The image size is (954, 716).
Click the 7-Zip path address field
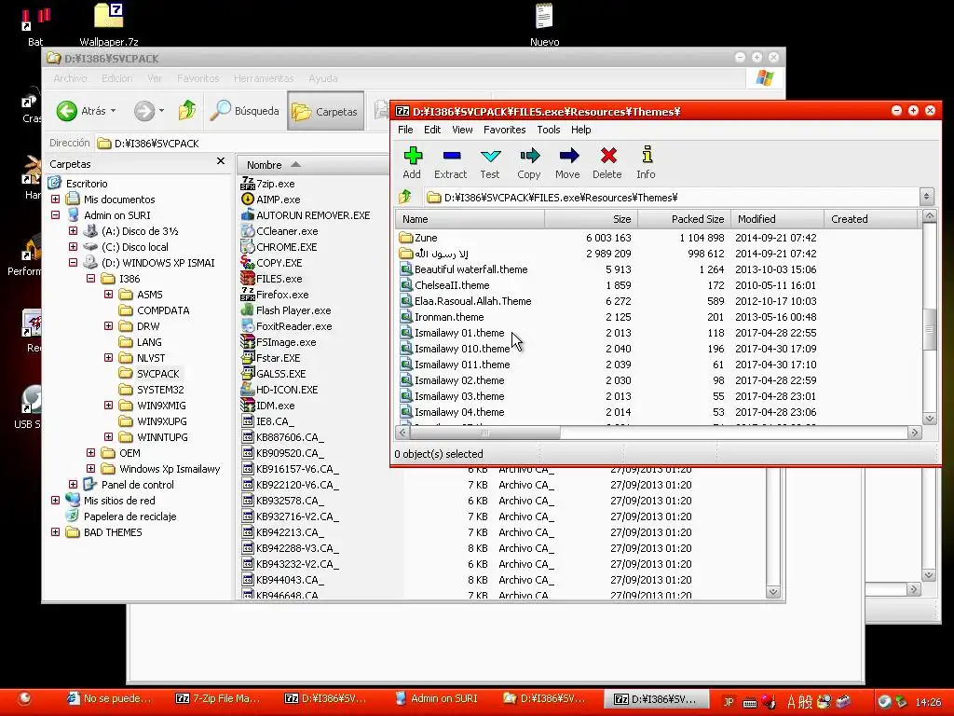pyautogui.click(x=673, y=198)
